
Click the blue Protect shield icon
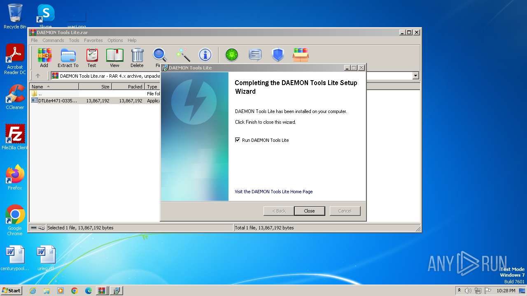pyautogui.click(x=278, y=55)
